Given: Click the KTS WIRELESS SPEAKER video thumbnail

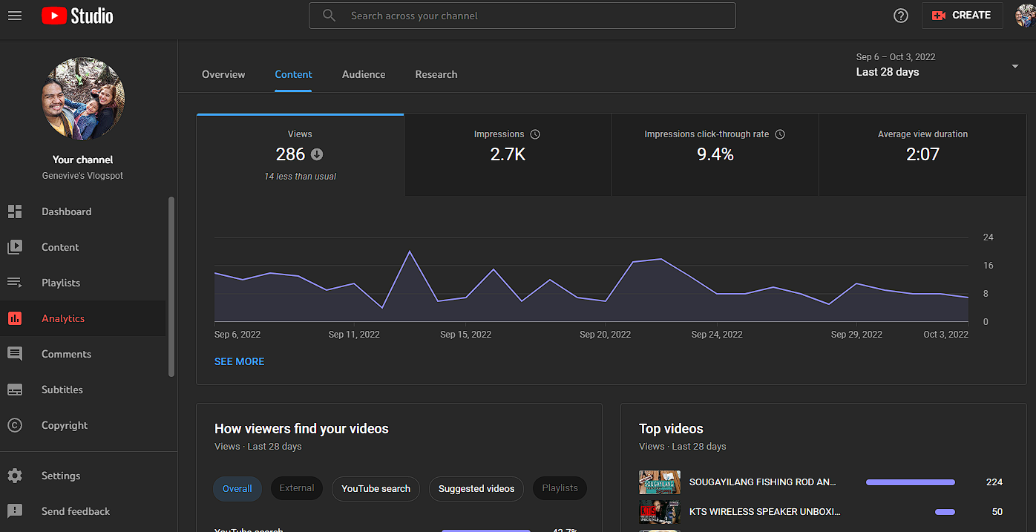Looking at the screenshot, I should pyautogui.click(x=660, y=511).
